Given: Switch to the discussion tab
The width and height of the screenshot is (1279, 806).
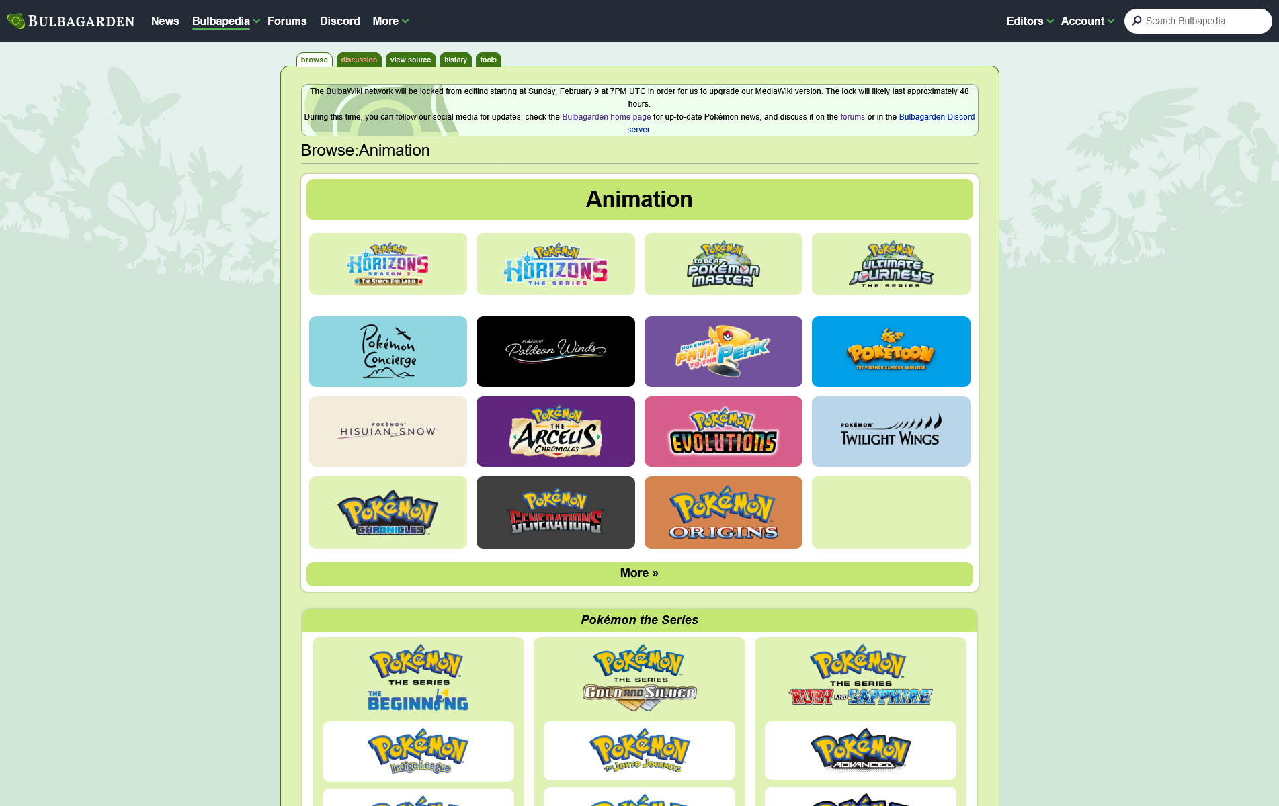Looking at the screenshot, I should (359, 60).
